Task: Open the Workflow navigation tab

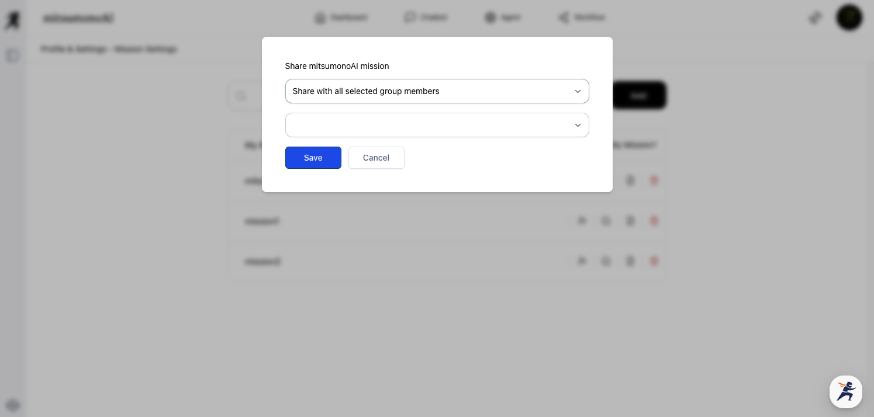Action: (581, 18)
